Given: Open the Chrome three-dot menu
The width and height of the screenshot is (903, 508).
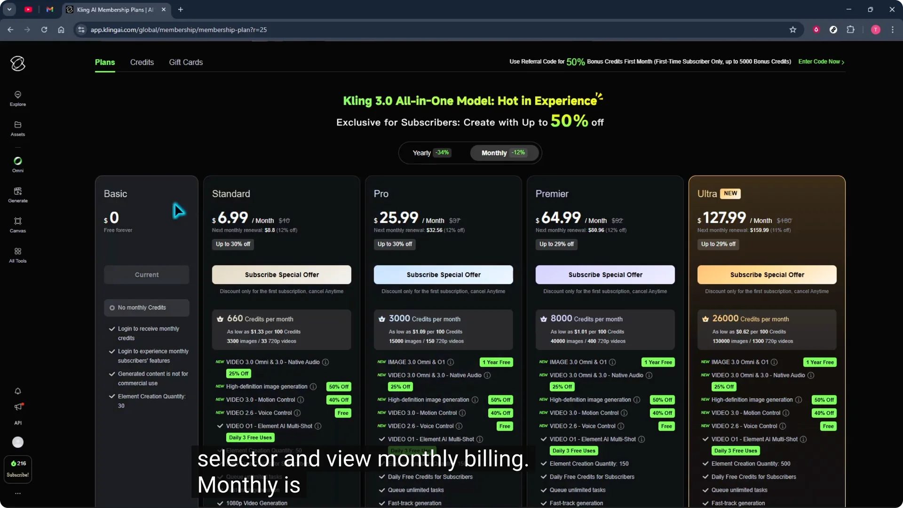Looking at the screenshot, I should (893, 30).
